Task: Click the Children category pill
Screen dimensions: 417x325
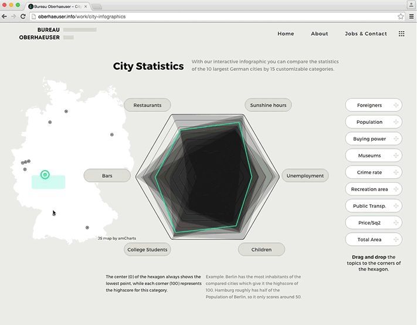Action: (x=262, y=249)
